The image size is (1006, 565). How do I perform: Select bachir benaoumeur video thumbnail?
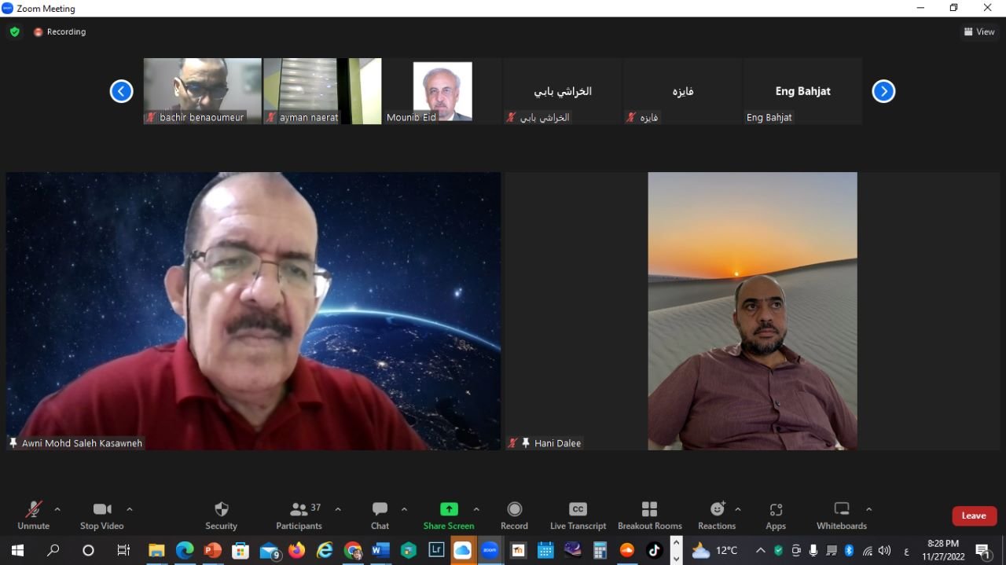(202, 91)
